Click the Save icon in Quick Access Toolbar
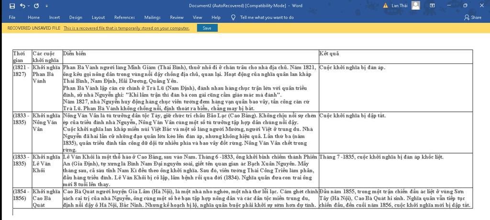Image resolution: width=490 pixels, height=220 pixels. 12,6
